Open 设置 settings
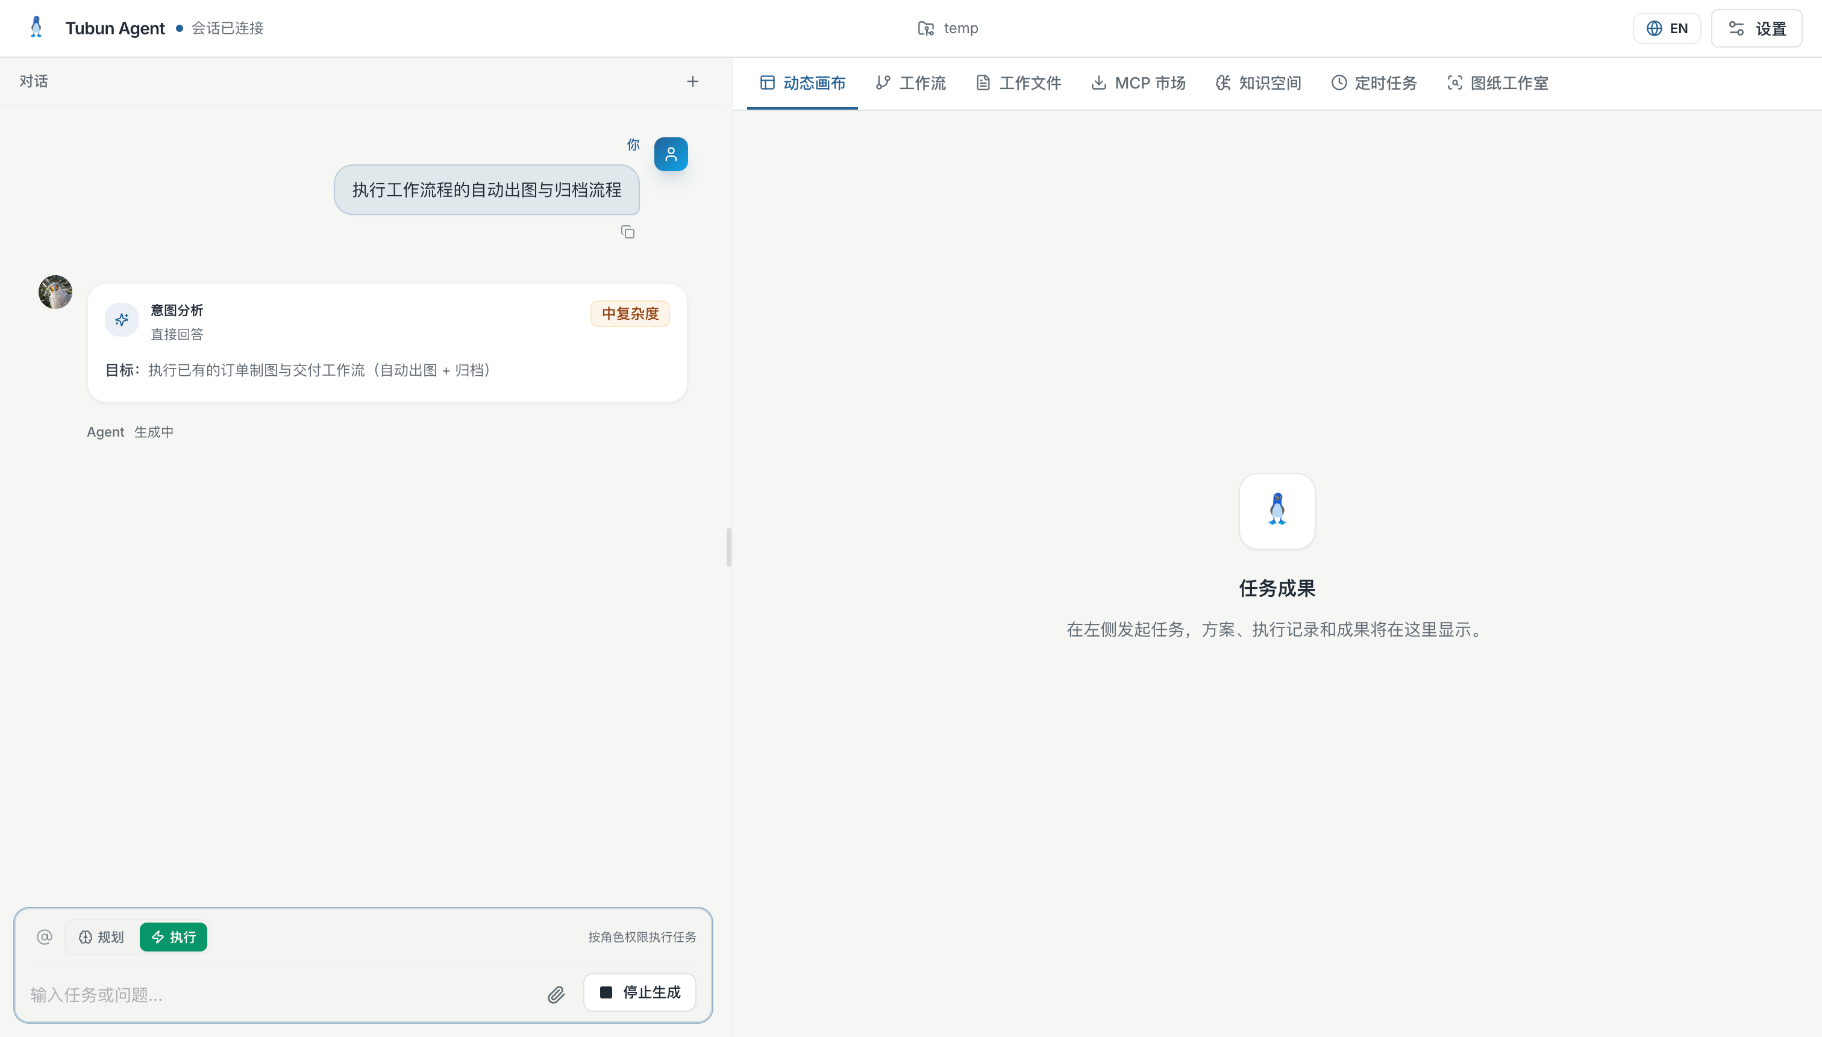Viewport: 1822px width, 1037px height. click(1756, 28)
